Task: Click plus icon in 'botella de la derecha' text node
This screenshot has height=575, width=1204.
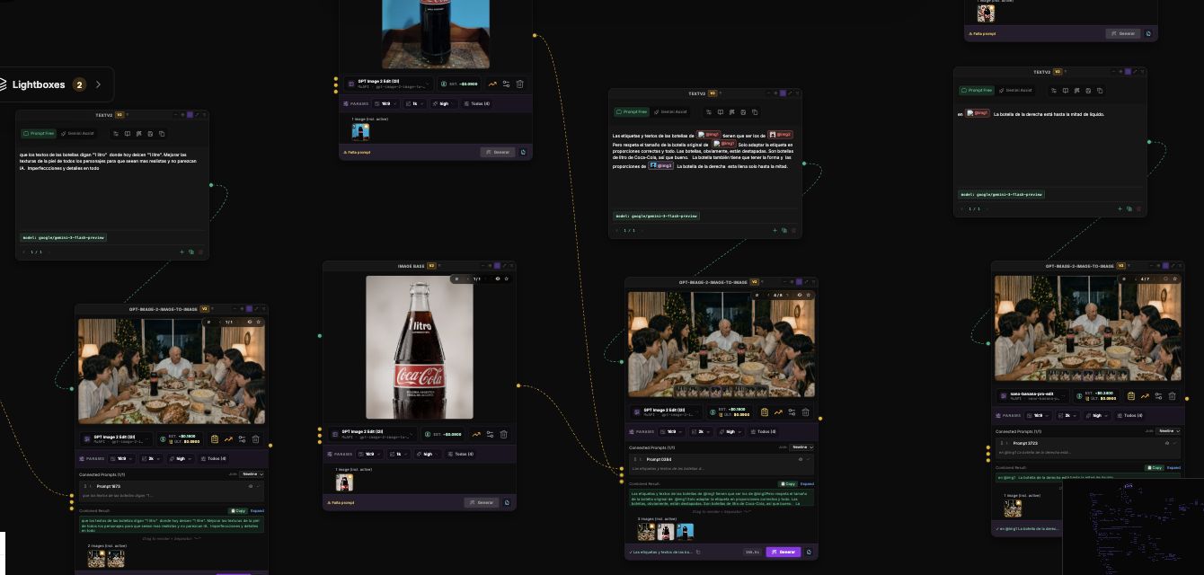Action: [x=1120, y=208]
